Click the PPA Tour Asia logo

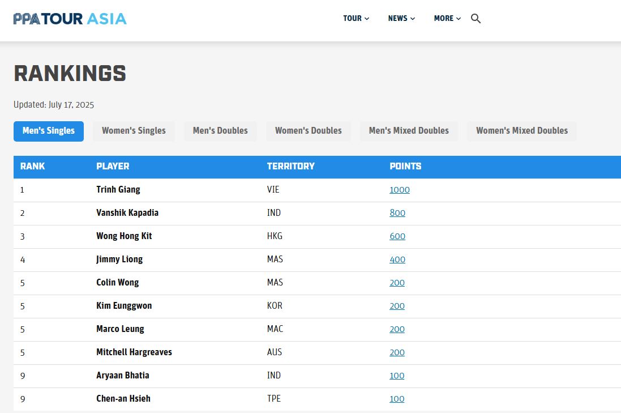(70, 19)
